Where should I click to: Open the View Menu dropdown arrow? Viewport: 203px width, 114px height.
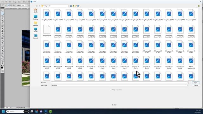80,6
